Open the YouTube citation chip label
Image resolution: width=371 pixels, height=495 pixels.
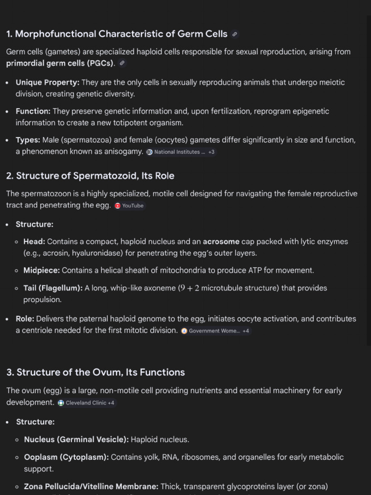(133, 206)
